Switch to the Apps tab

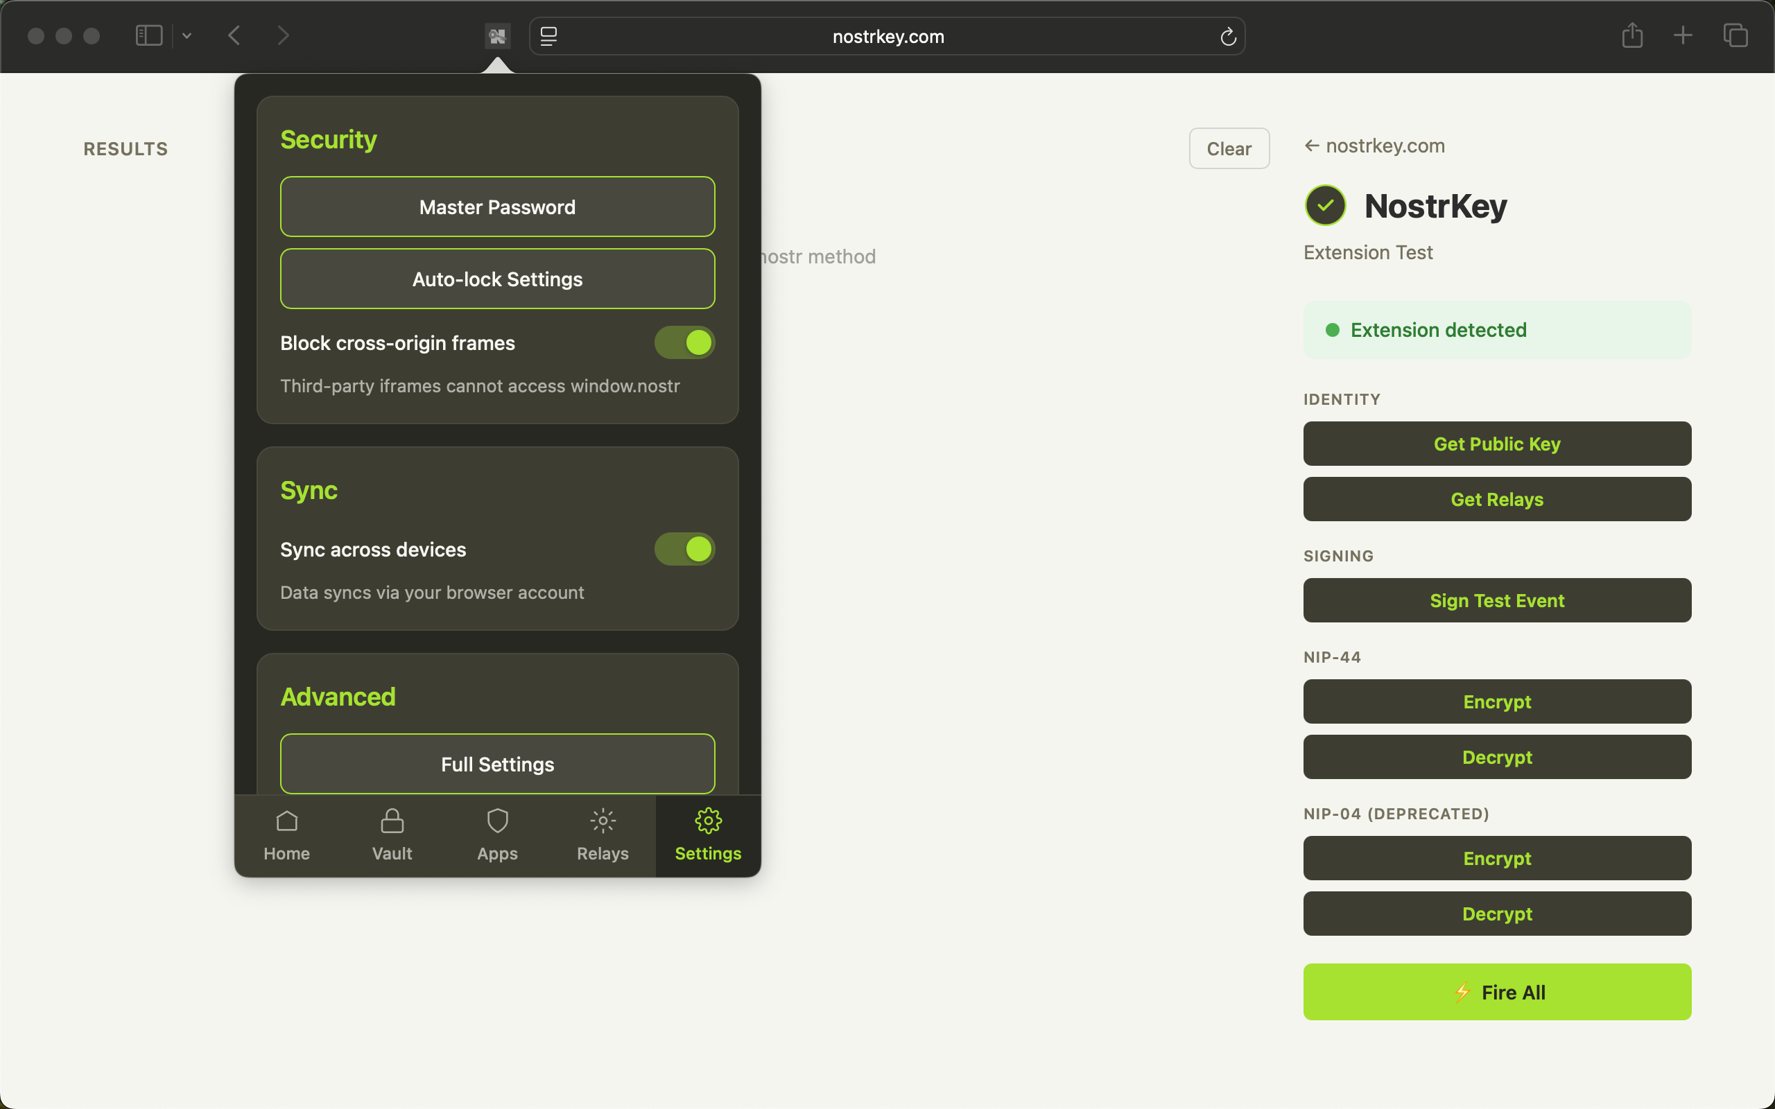click(497, 835)
